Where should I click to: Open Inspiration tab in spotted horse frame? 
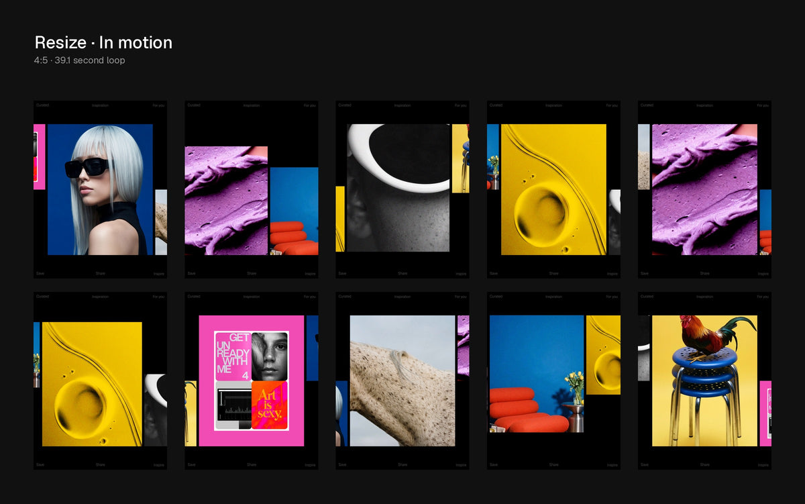coord(402,297)
